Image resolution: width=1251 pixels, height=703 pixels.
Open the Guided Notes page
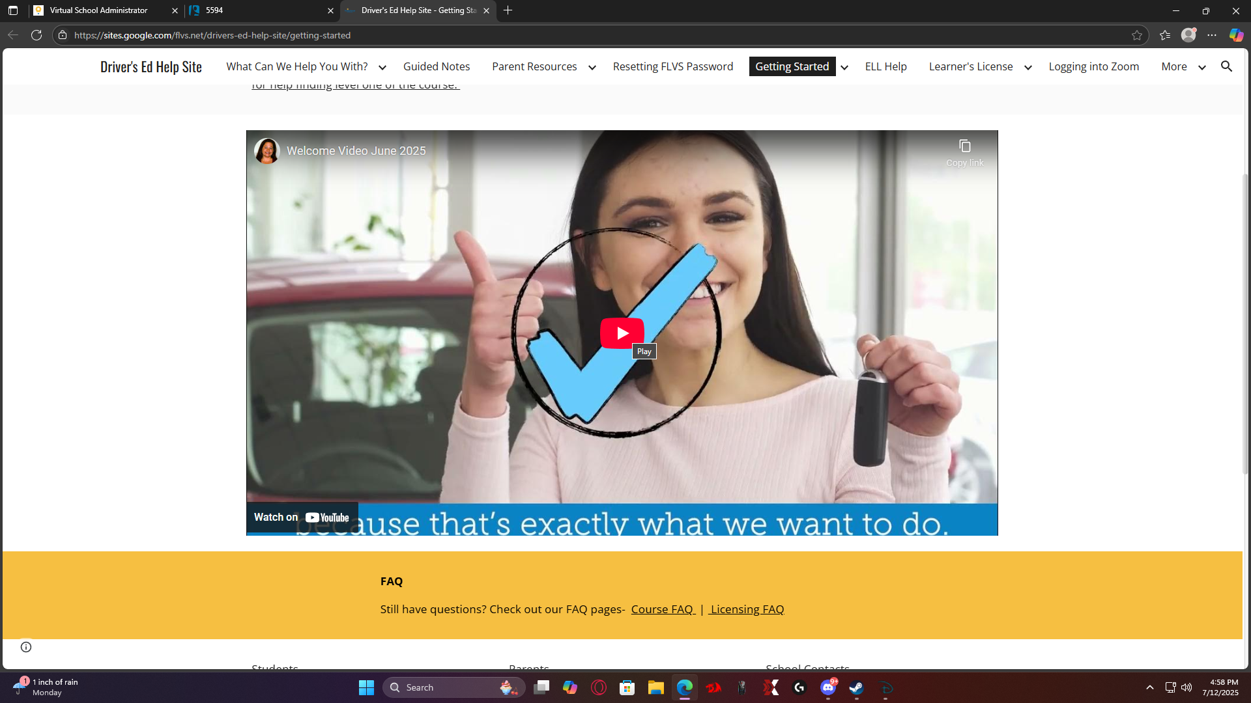[436, 66]
